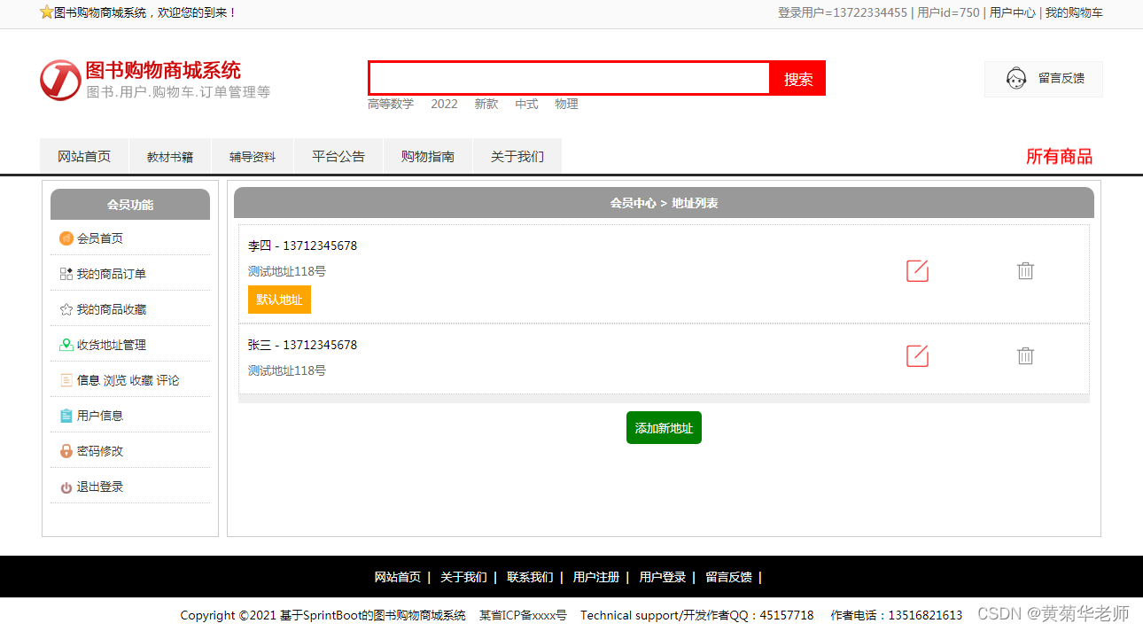This screenshot has height=631, width=1143.
Task: Select 退出登录 in sidebar
Action: (100, 487)
